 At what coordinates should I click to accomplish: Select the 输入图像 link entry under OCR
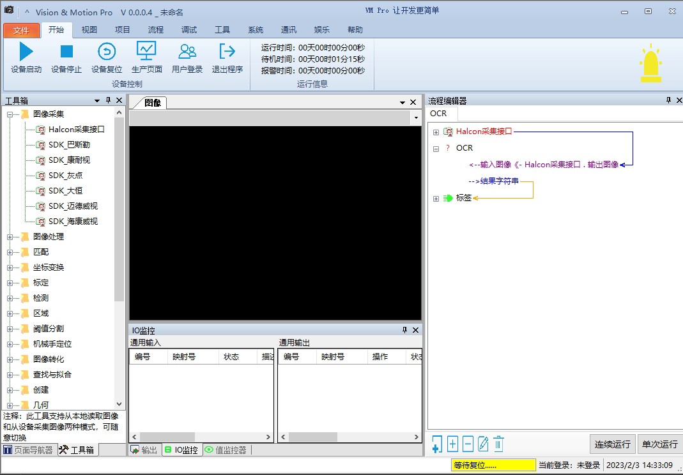click(544, 165)
